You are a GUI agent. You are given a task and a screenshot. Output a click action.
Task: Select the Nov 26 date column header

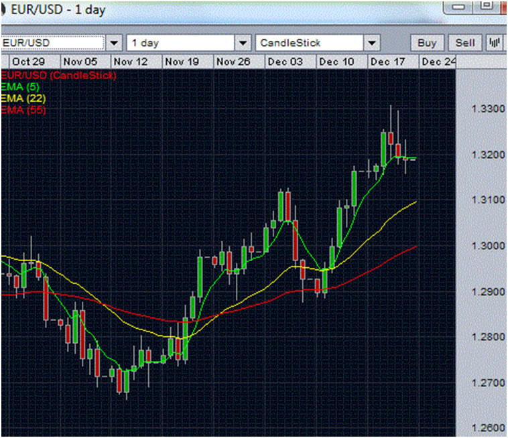point(239,62)
